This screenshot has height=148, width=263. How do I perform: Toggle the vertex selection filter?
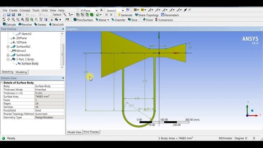click(x=78, y=15)
